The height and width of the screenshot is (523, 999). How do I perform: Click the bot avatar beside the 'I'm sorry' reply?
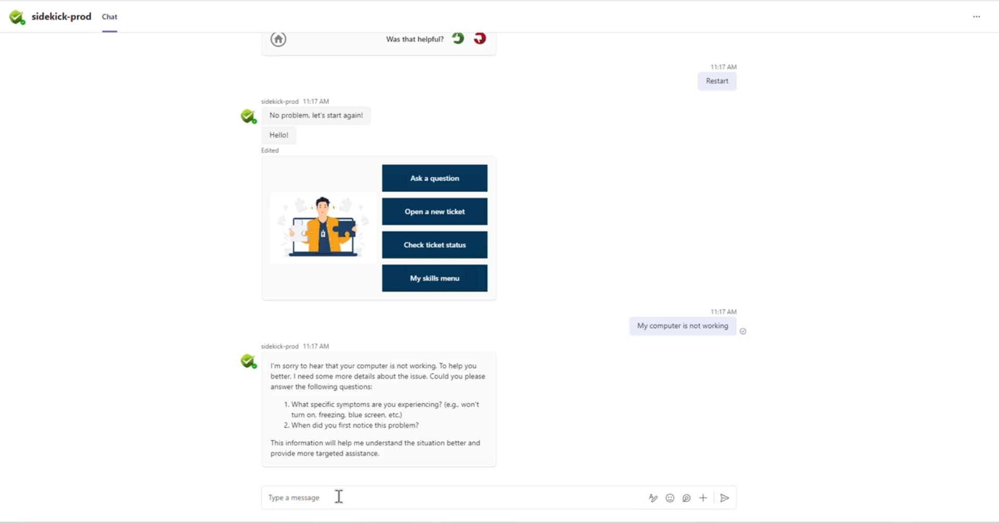(x=249, y=361)
